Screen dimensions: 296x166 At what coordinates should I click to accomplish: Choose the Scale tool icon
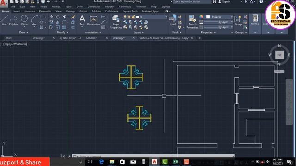(57, 28)
